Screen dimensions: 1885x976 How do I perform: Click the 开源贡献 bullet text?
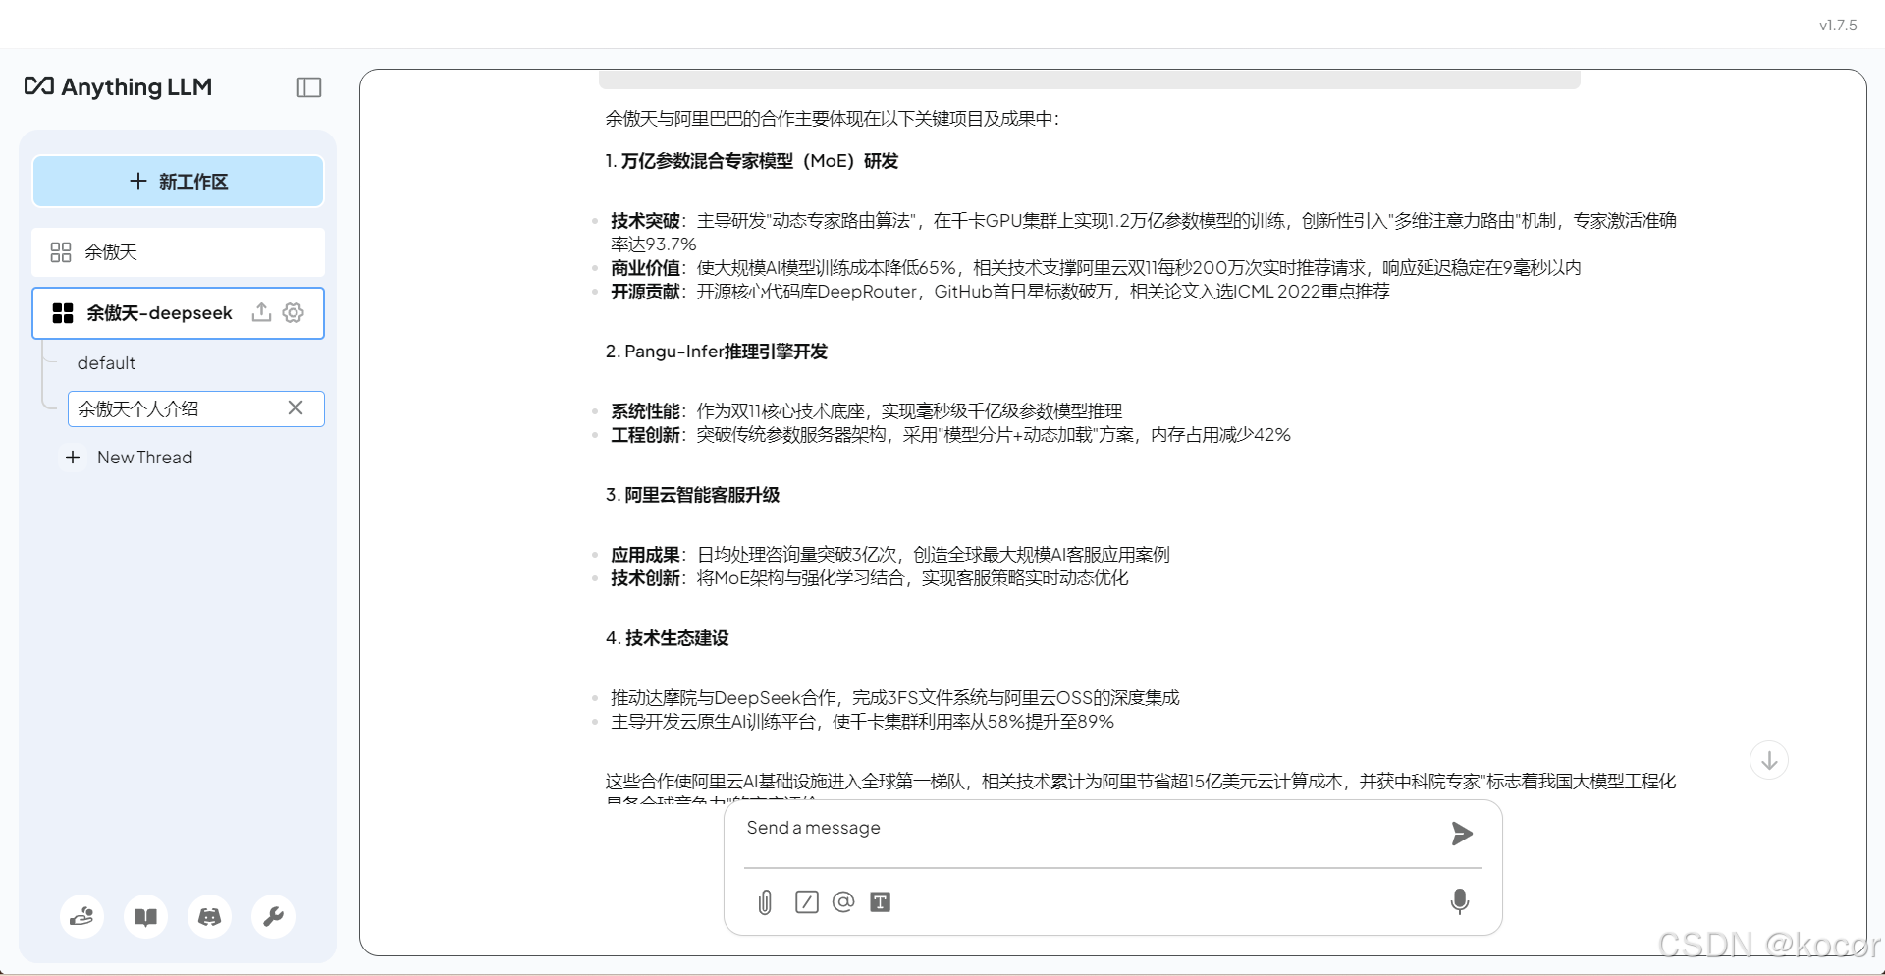[1000, 292]
